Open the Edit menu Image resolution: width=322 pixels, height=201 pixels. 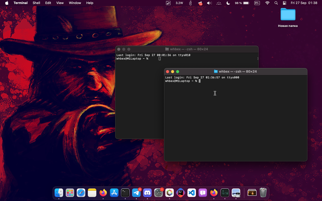(x=48, y=3)
